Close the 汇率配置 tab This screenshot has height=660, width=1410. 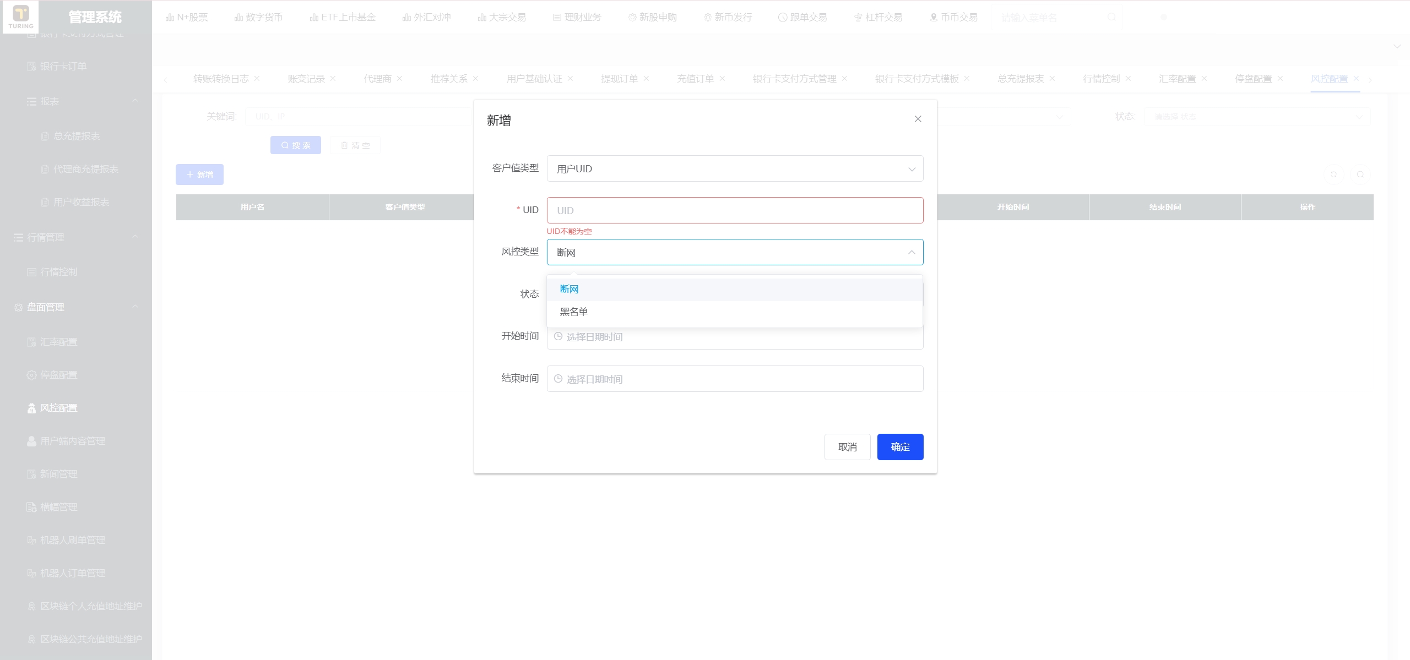tap(1204, 79)
